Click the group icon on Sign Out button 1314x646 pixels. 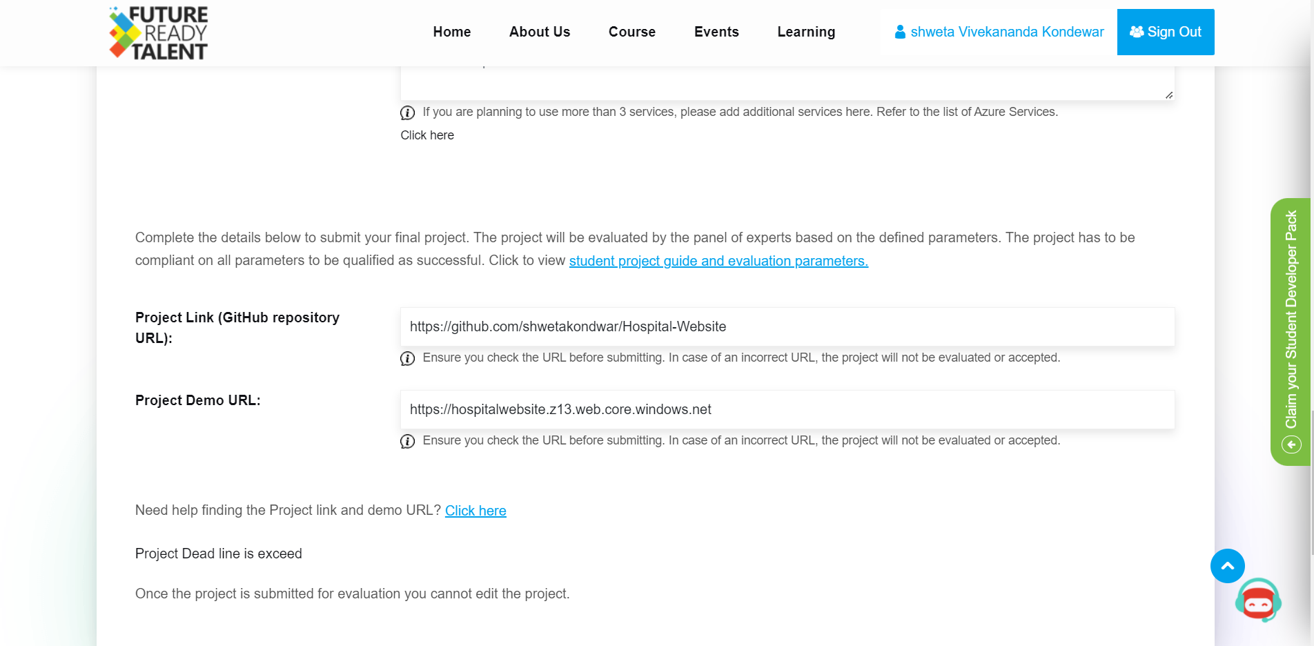(x=1137, y=32)
